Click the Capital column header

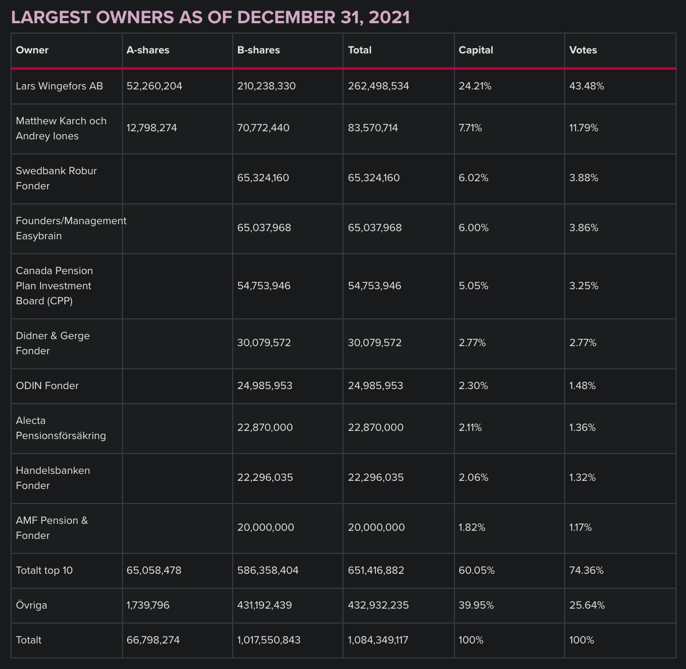pyautogui.click(x=476, y=50)
